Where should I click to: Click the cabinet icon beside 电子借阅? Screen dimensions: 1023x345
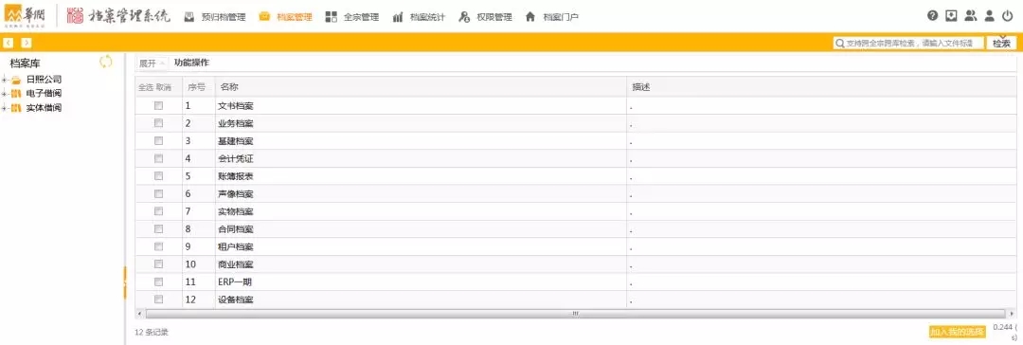click(16, 94)
